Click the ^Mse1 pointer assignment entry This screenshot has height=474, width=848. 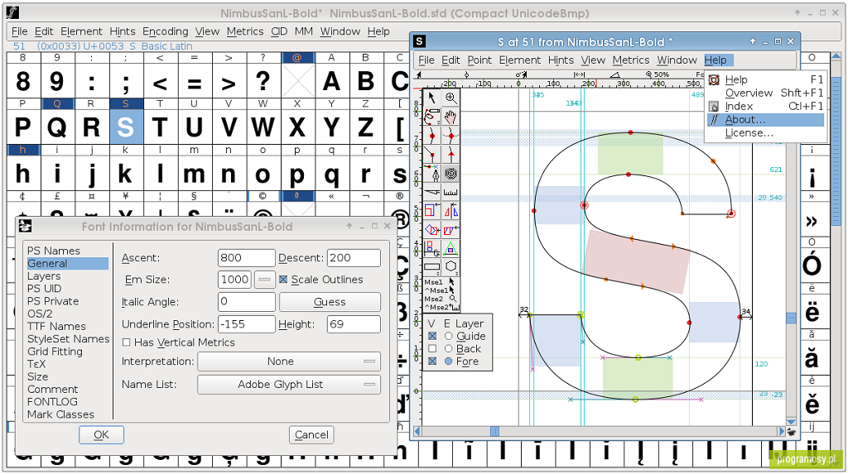point(441,290)
